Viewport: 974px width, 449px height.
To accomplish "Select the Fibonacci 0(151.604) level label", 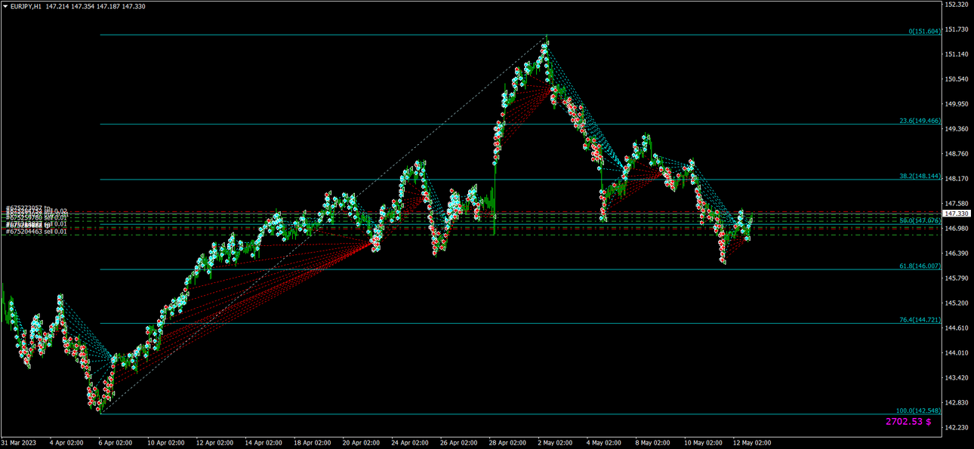I will pos(924,32).
